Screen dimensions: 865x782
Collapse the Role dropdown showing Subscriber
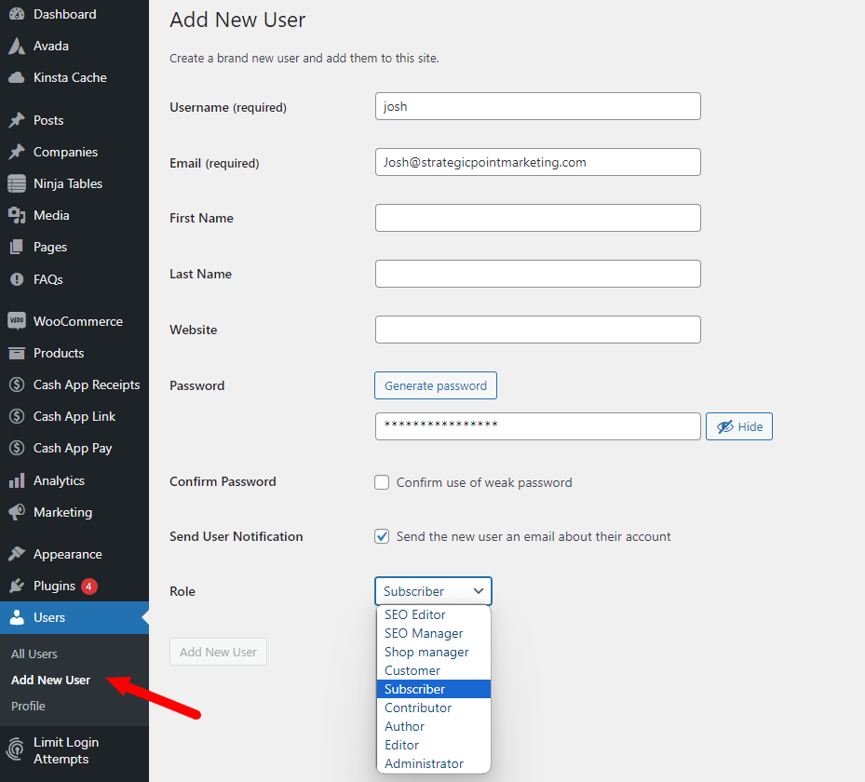(x=433, y=591)
